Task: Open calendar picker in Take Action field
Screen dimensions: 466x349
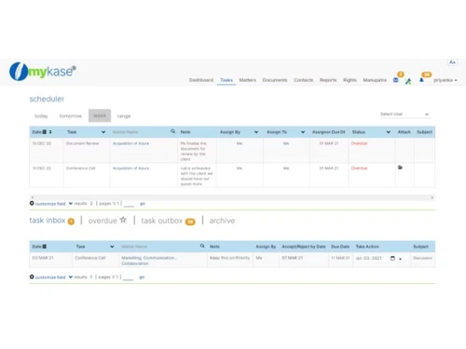Action: click(392, 258)
